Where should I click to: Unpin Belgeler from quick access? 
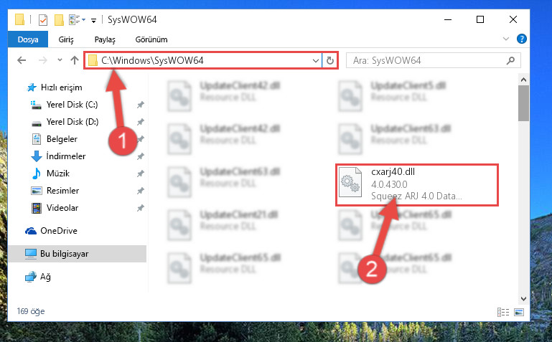click(141, 139)
